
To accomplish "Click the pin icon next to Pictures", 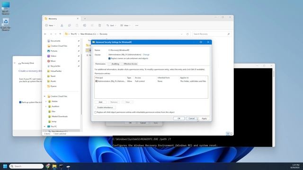I will pos(79,51).
